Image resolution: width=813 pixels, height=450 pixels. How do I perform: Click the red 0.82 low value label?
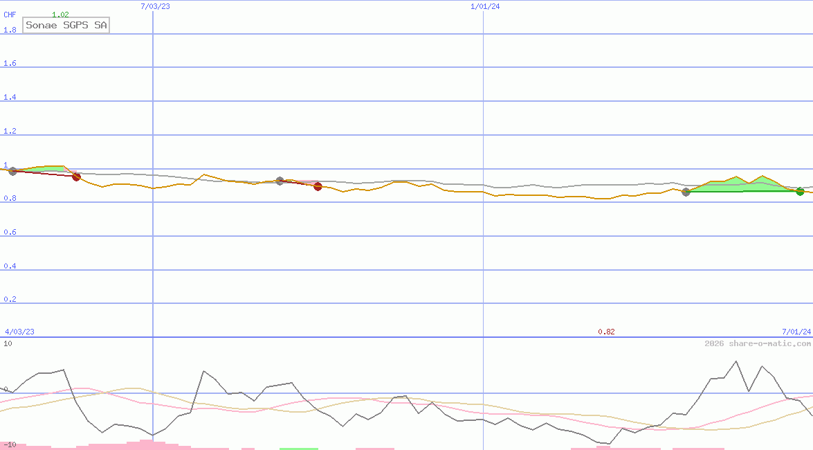(x=606, y=332)
